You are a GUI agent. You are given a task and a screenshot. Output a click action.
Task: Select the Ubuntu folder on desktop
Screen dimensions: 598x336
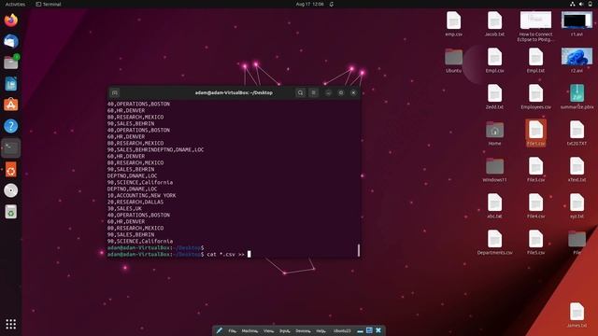pos(453,60)
